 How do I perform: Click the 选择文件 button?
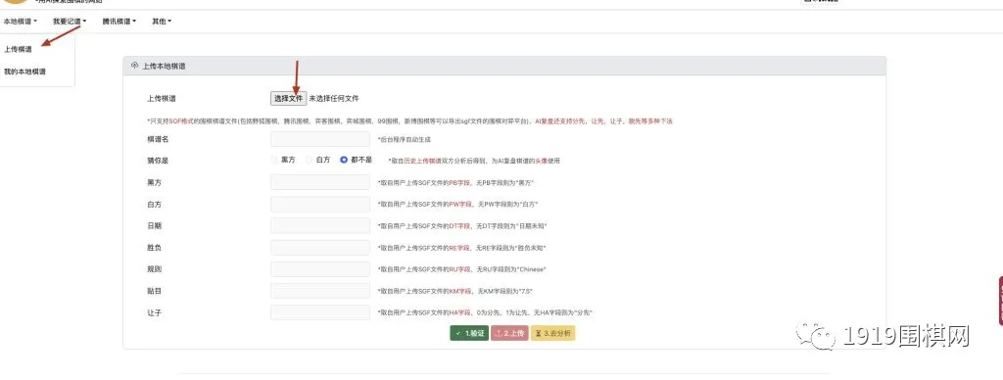[x=289, y=99]
